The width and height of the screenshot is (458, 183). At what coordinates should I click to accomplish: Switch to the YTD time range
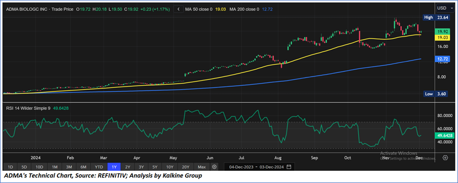point(99,167)
